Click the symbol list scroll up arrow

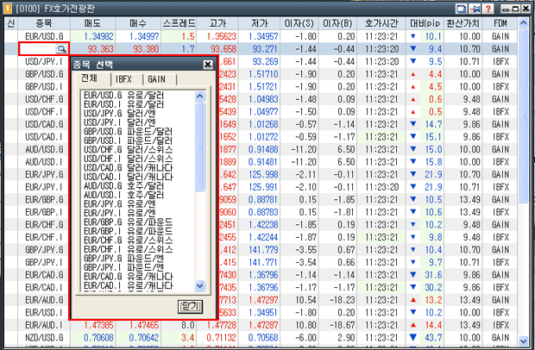(200, 96)
